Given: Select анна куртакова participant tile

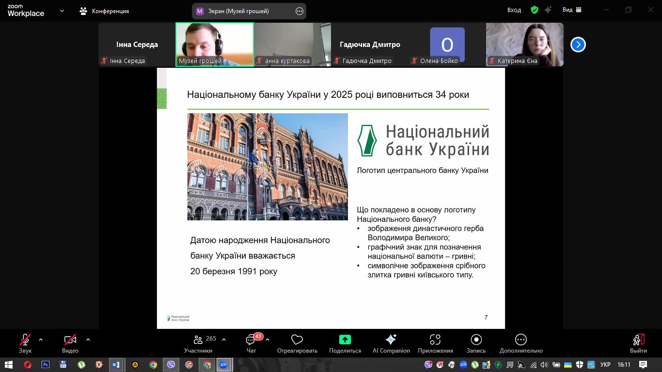Looking at the screenshot, I should pyautogui.click(x=292, y=45).
